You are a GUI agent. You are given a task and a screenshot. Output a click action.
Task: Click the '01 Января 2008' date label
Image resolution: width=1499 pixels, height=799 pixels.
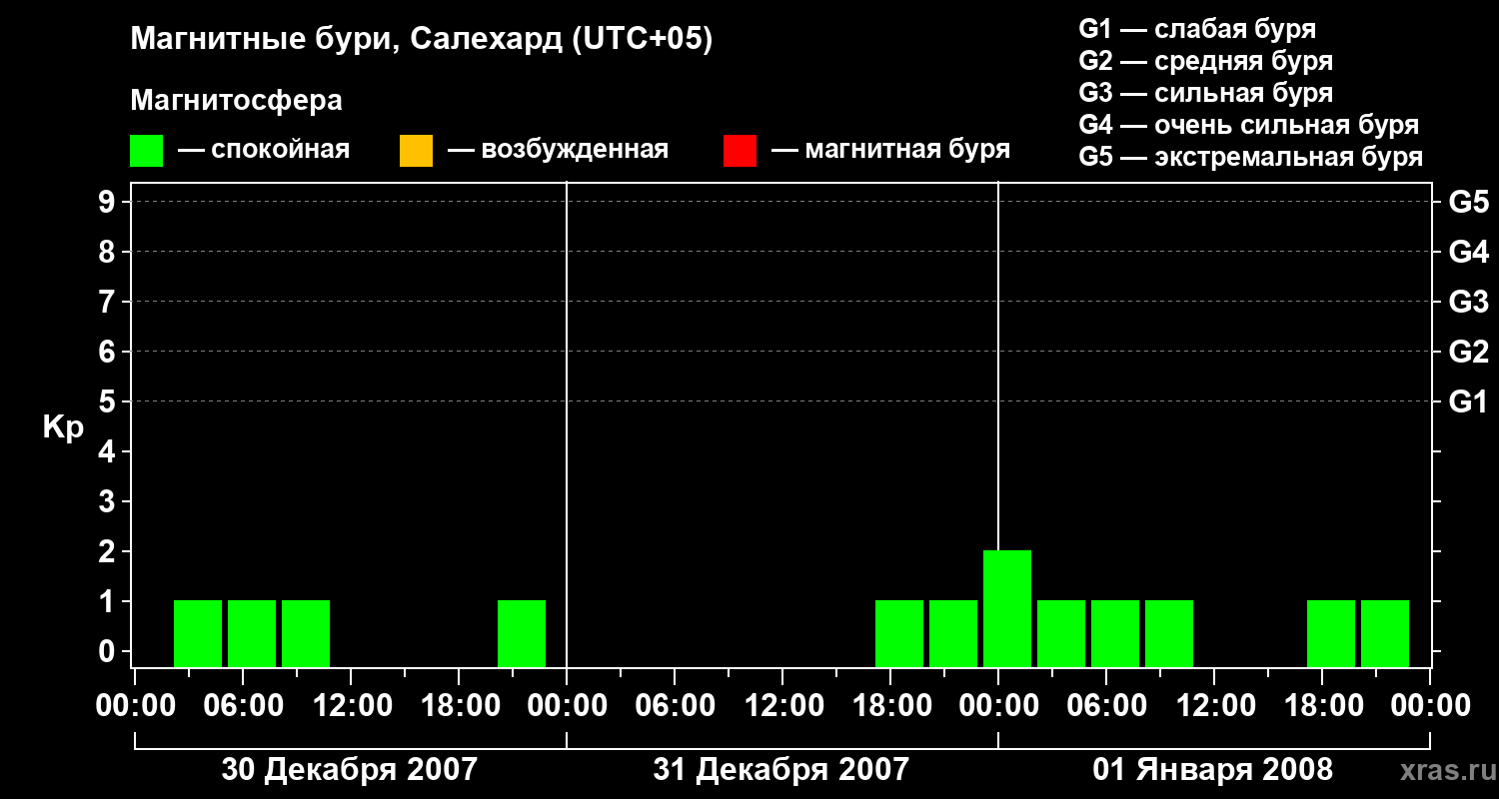(x=1213, y=769)
